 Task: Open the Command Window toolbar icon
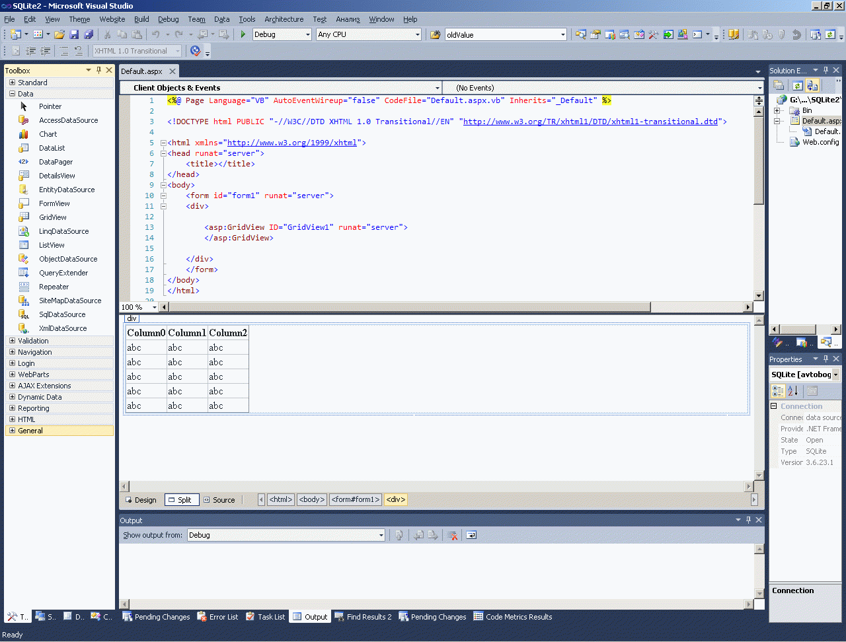click(697, 34)
